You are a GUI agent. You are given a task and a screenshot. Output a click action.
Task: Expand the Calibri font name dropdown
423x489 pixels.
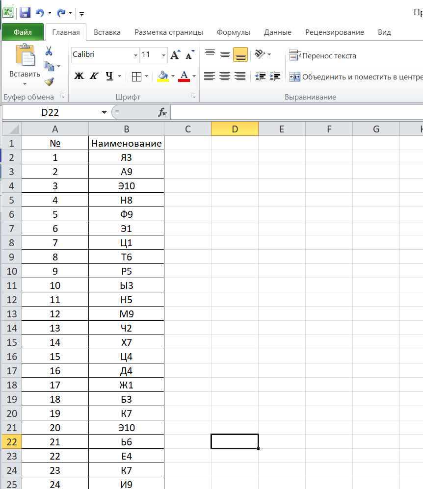[x=136, y=55]
